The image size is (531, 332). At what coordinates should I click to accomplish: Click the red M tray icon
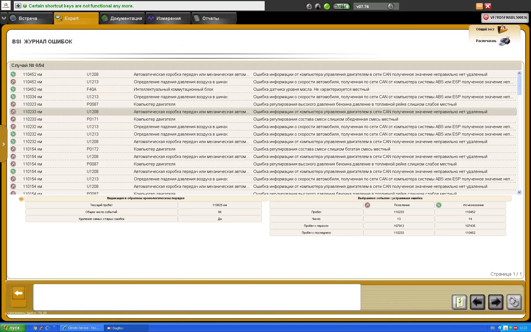[516, 328]
